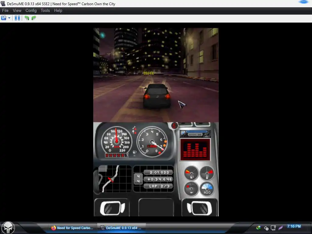Click the DeSmuME app icon in the title bar

[3, 4]
